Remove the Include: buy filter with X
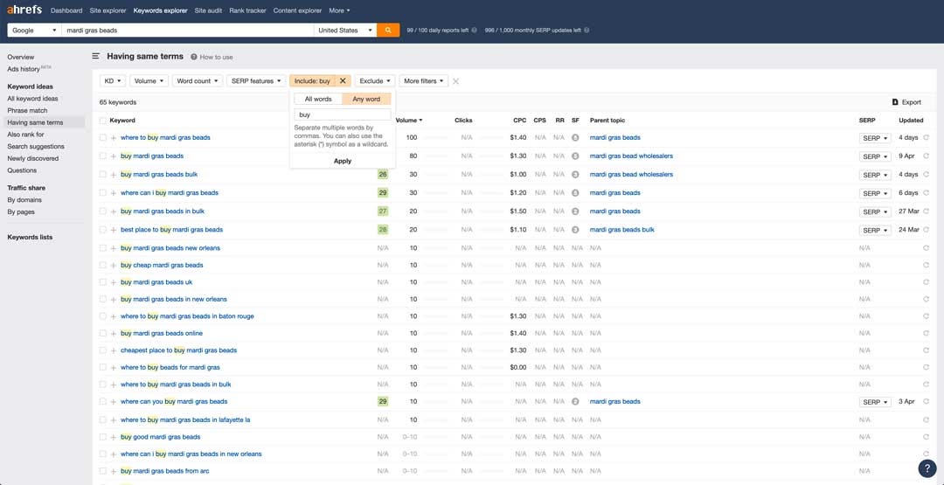 tap(343, 80)
